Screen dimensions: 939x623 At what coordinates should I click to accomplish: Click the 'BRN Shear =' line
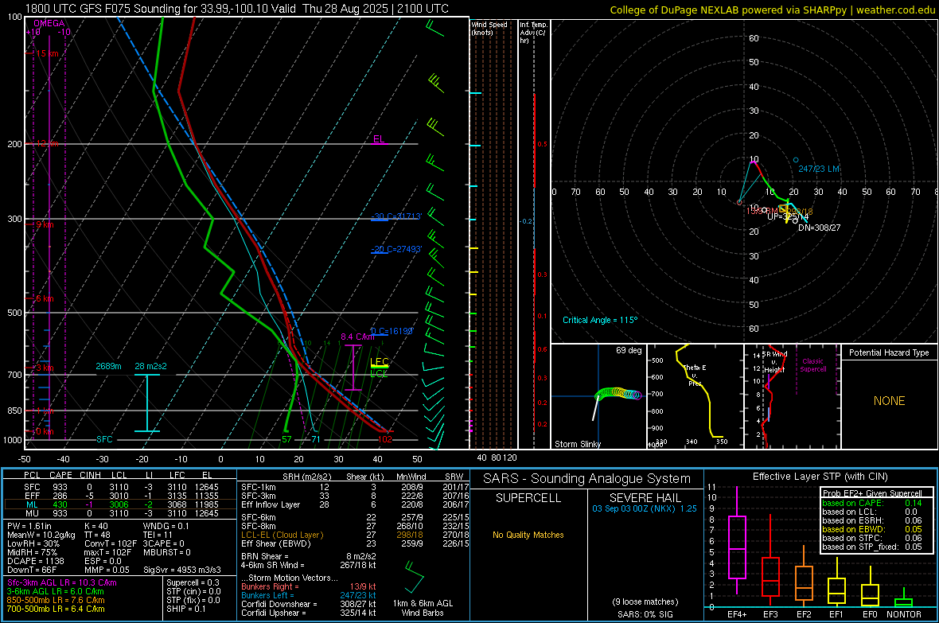[x=309, y=556]
